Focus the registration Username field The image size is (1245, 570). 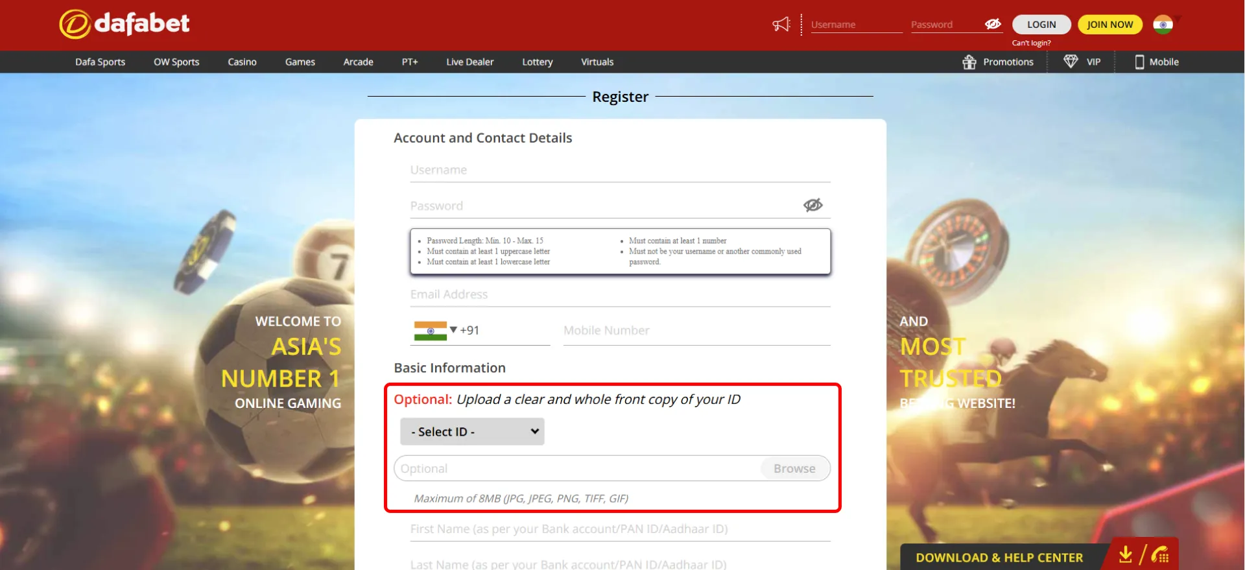pyautogui.click(x=620, y=170)
